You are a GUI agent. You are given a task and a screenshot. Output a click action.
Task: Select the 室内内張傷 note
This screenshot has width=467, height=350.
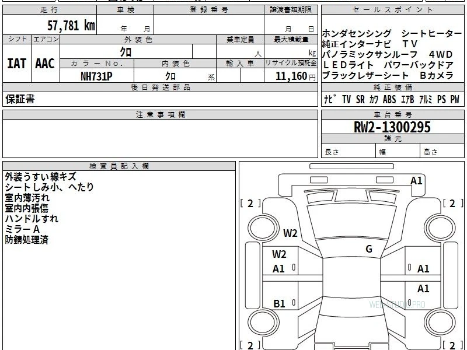[26, 208]
